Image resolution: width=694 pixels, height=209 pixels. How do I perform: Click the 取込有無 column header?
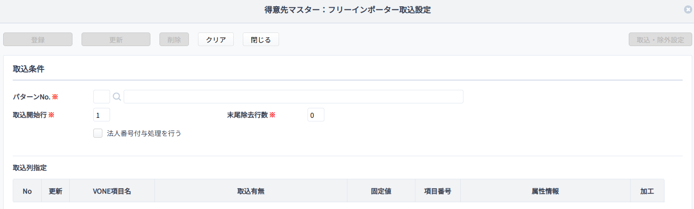(x=251, y=191)
